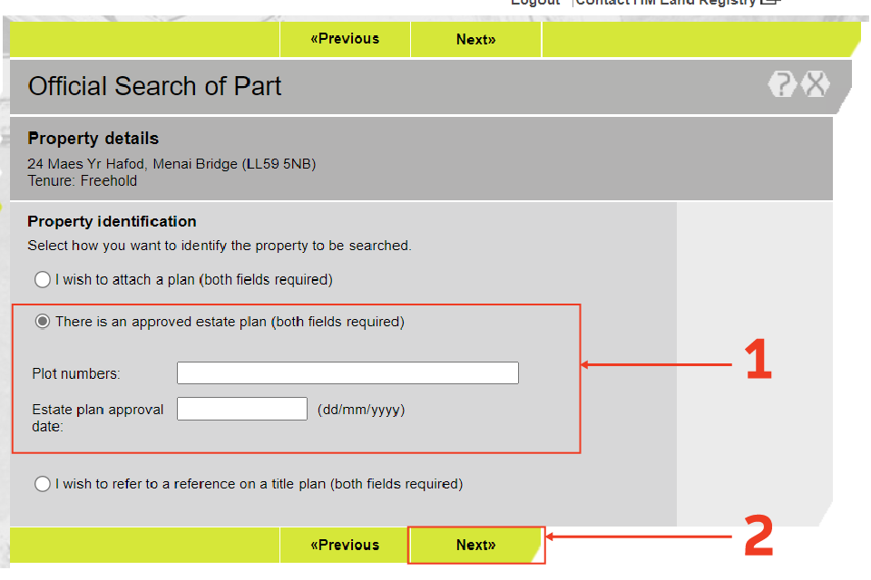Image resolution: width=871 pixels, height=580 pixels.
Task: Click the 'Property identification' heading
Action: 112,221
